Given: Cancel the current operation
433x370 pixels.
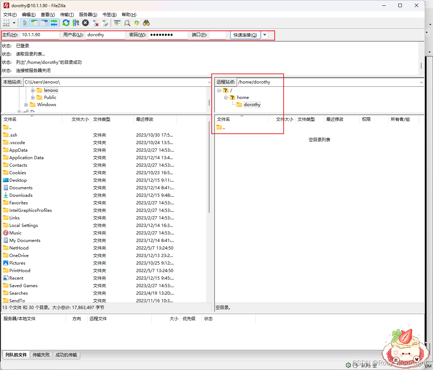Looking at the screenshot, I should (85, 23).
